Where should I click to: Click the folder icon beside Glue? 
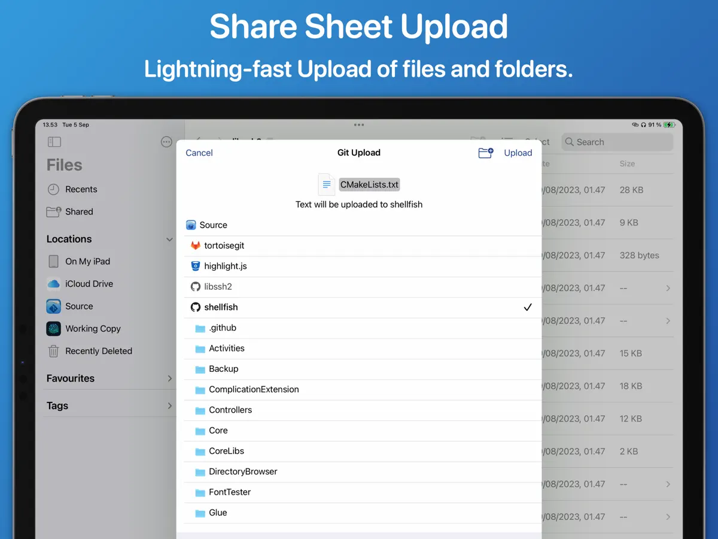(x=200, y=513)
